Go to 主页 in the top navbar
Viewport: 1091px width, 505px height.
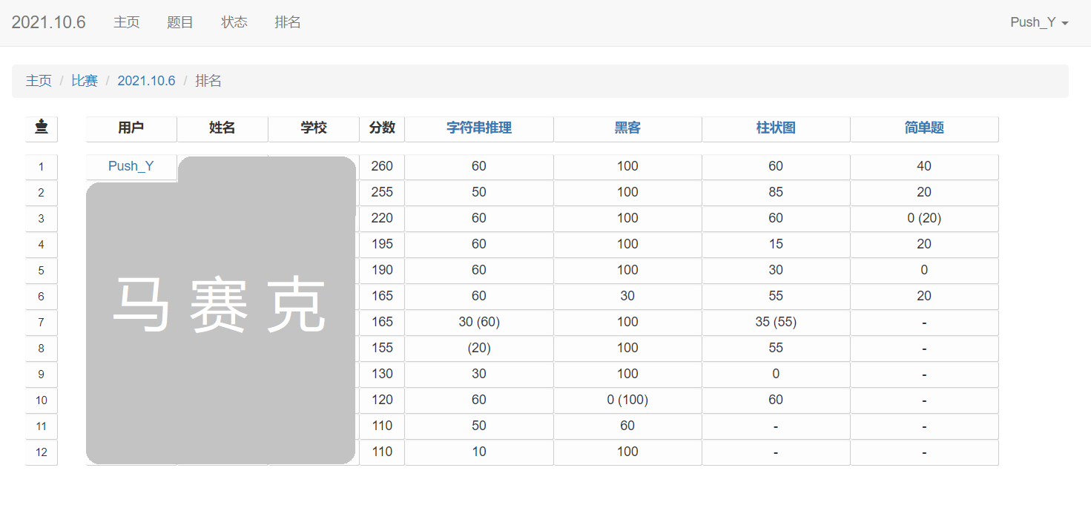point(126,22)
